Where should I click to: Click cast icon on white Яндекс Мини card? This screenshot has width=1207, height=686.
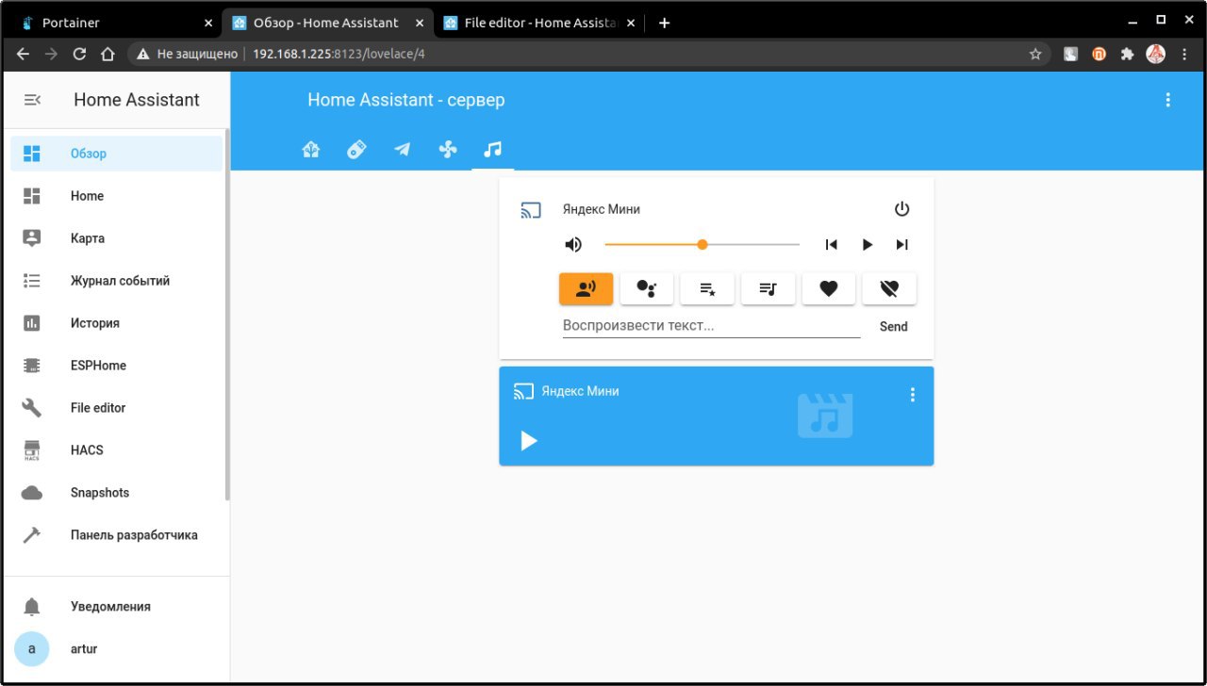pos(531,210)
